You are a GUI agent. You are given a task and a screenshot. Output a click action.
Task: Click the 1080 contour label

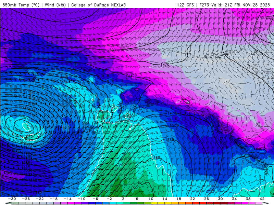28,144
